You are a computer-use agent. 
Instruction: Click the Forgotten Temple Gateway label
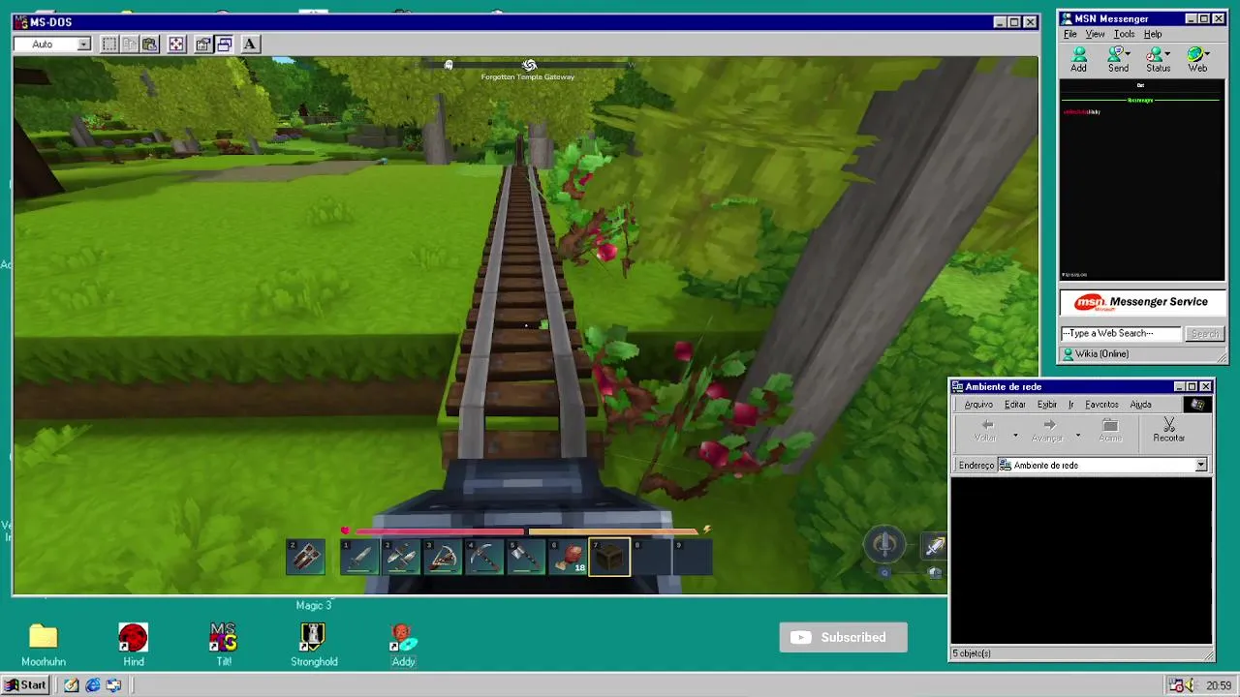pos(528,77)
